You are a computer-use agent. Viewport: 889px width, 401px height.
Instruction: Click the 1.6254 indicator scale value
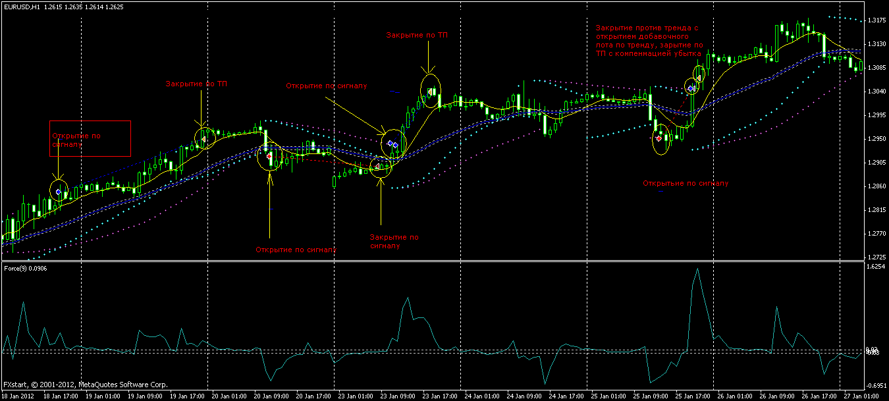click(x=877, y=267)
